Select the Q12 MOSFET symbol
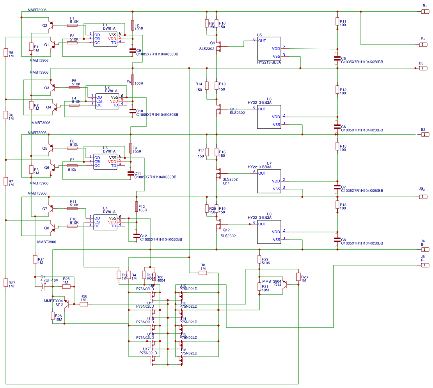The image size is (433, 388). pos(220,224)
